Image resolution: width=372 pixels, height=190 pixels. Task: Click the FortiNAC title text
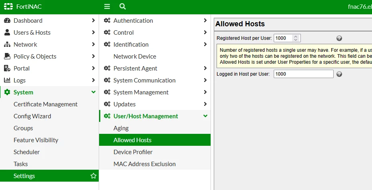click(x=29, y=7)
